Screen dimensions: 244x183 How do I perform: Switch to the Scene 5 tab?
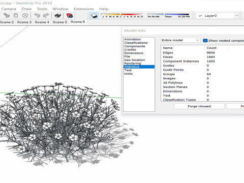click(x=60, y=22)
